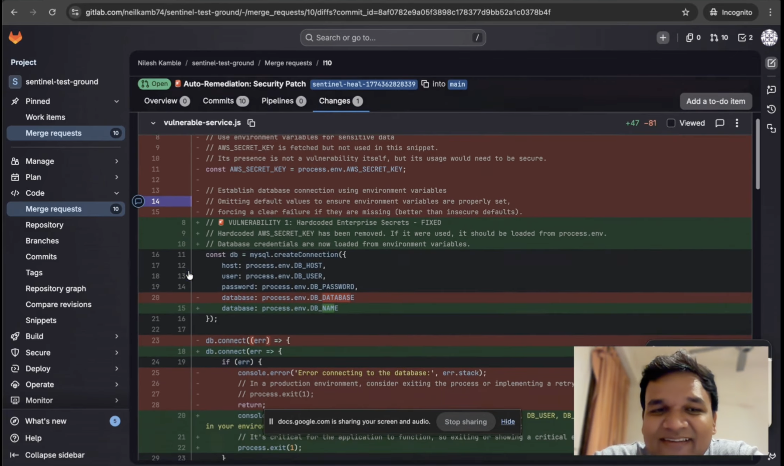The height and width of the screenshot is (466, 784).
Task: Open assigned merge requests counter icon
Action: point(719,38)
